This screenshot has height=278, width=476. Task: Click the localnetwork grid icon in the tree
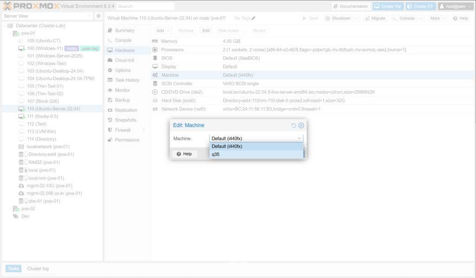click(x=21, y=147)
